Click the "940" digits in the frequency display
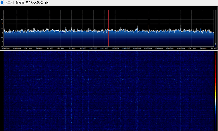The width and height of the screenshot is (218, 131). pyautogui.click(x=30, y=3)
